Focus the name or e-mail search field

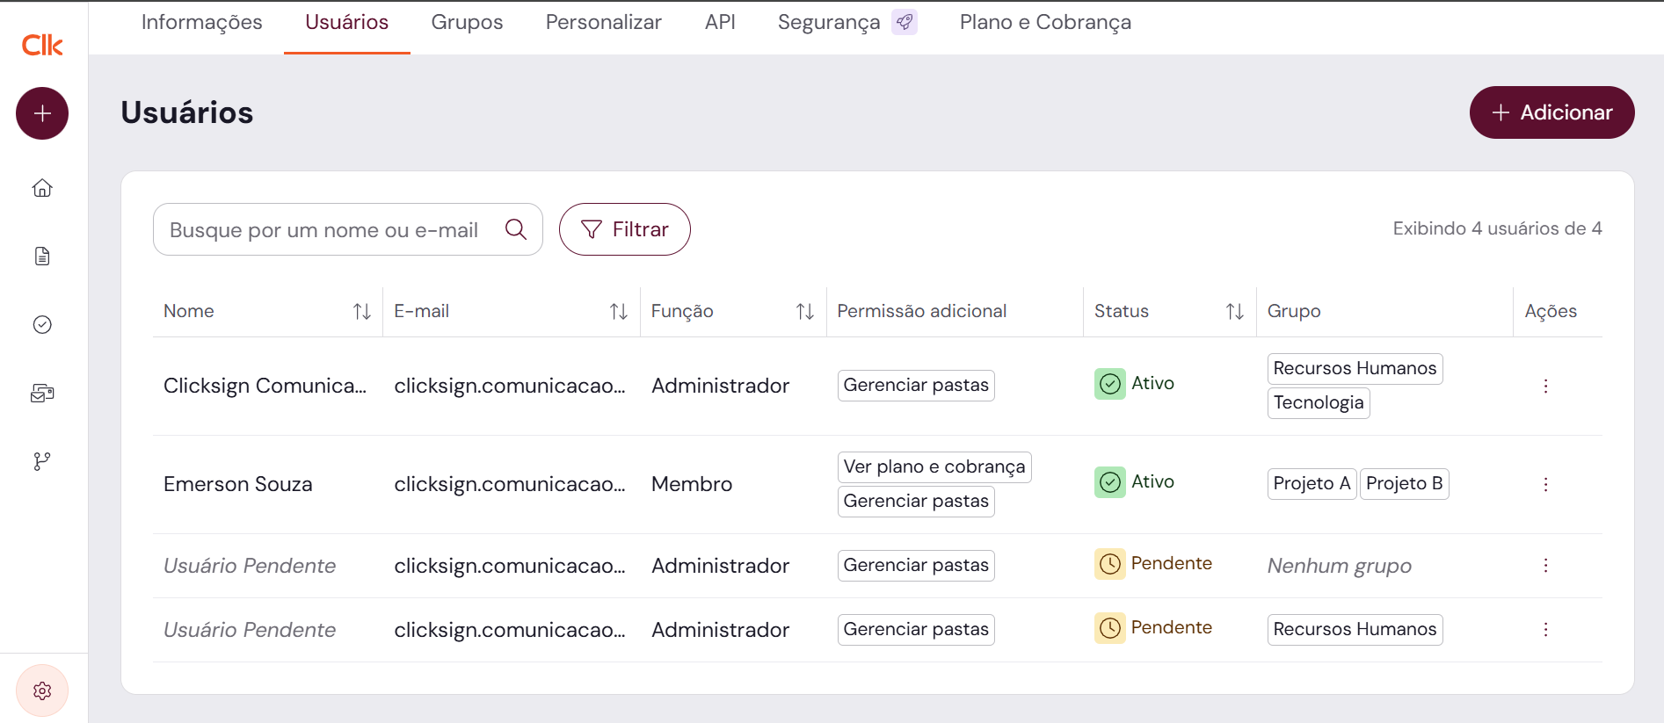(x=325, y=230)
